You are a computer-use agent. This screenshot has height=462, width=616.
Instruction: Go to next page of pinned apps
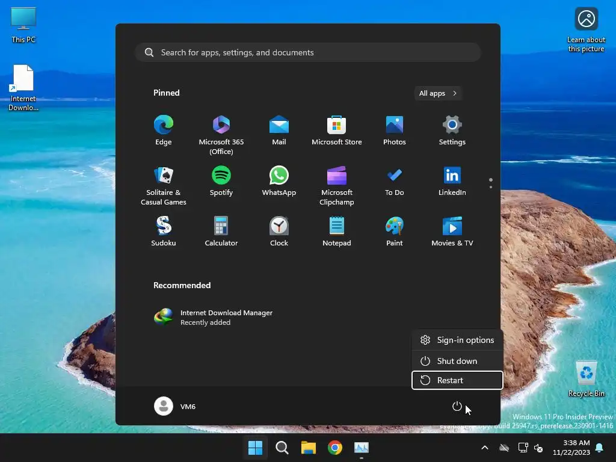[491, 187]
